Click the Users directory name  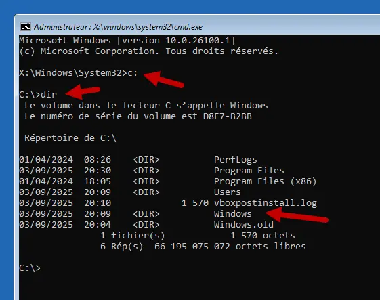[x=228, y=192]
